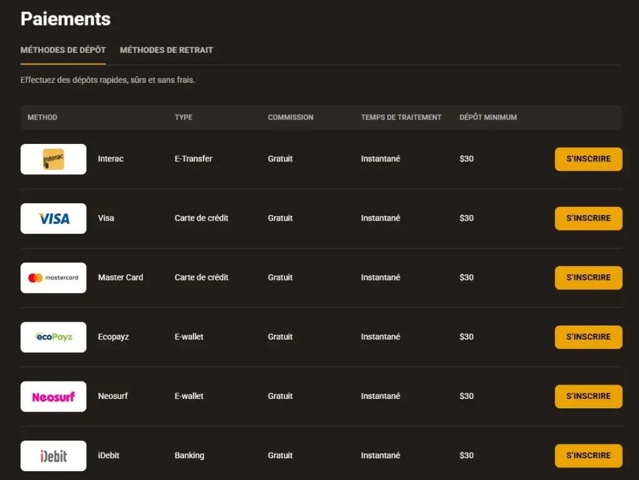Image resolution: width=639 pixels, height=480 pixels.
Task: Click Instantané in the Interac row
Action: pyautogui.click(x=381, y=159)
